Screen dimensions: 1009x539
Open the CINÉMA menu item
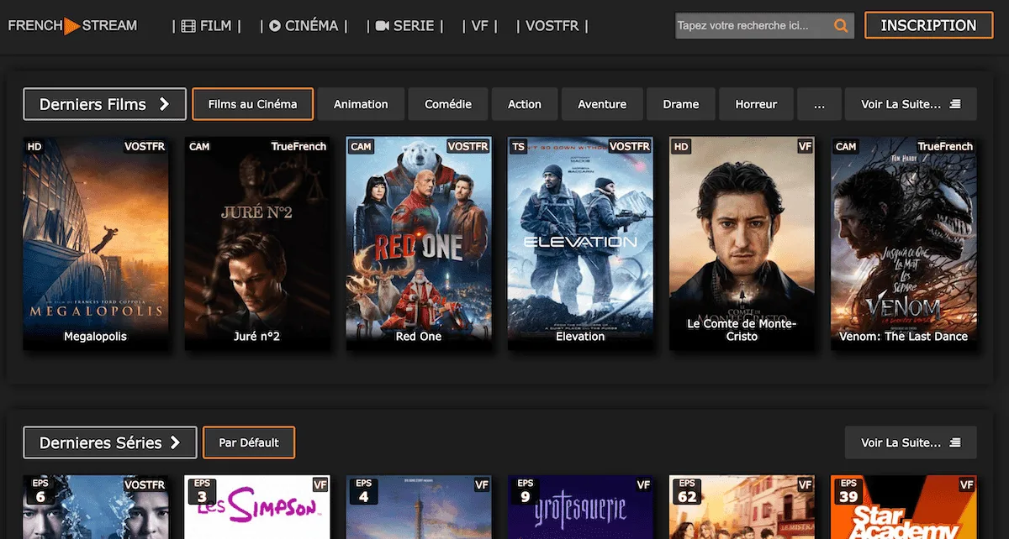pyautogui.click(x=303, y=26)
